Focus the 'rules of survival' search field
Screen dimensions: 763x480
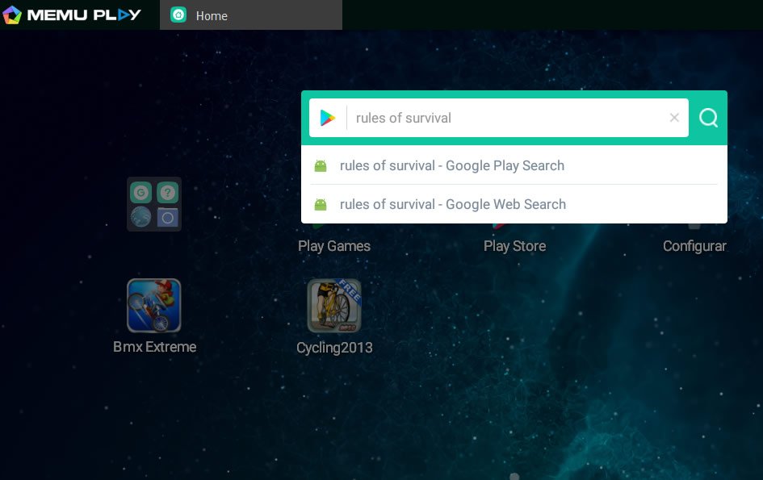click(509, 118)
